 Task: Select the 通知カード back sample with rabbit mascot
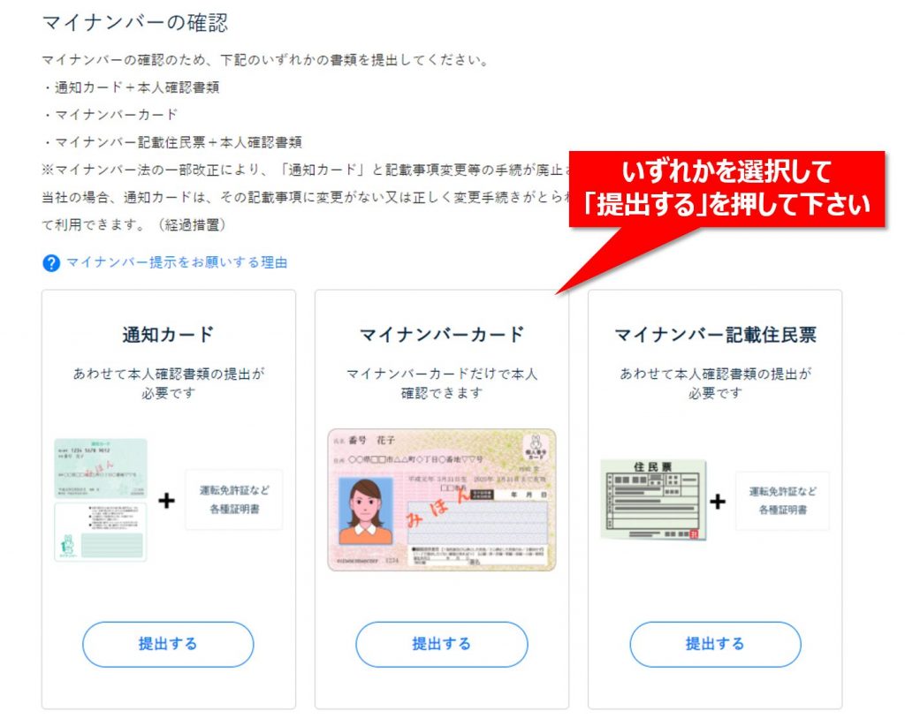(101, 532)
